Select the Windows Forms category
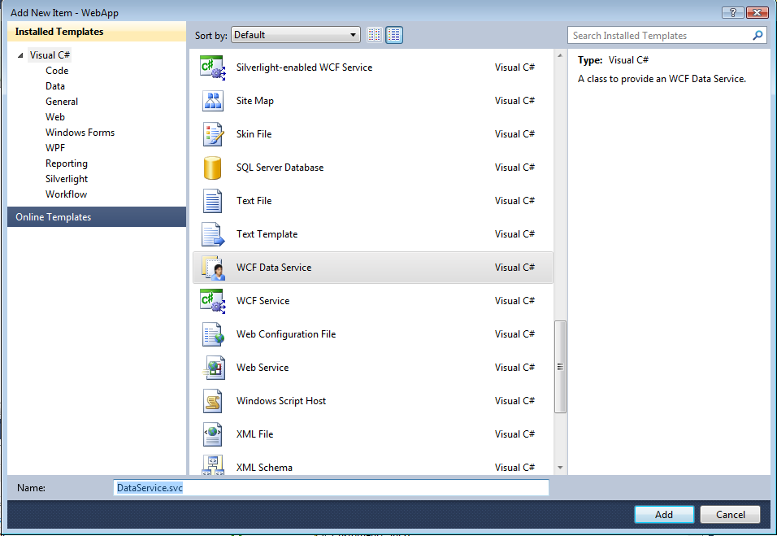 (80, 133)
